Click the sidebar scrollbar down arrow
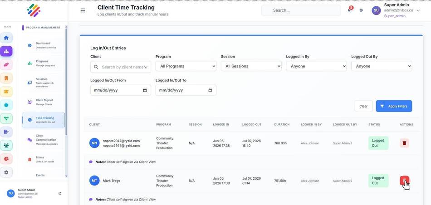Viewport: 431px width, 205px height. (66, 176)
